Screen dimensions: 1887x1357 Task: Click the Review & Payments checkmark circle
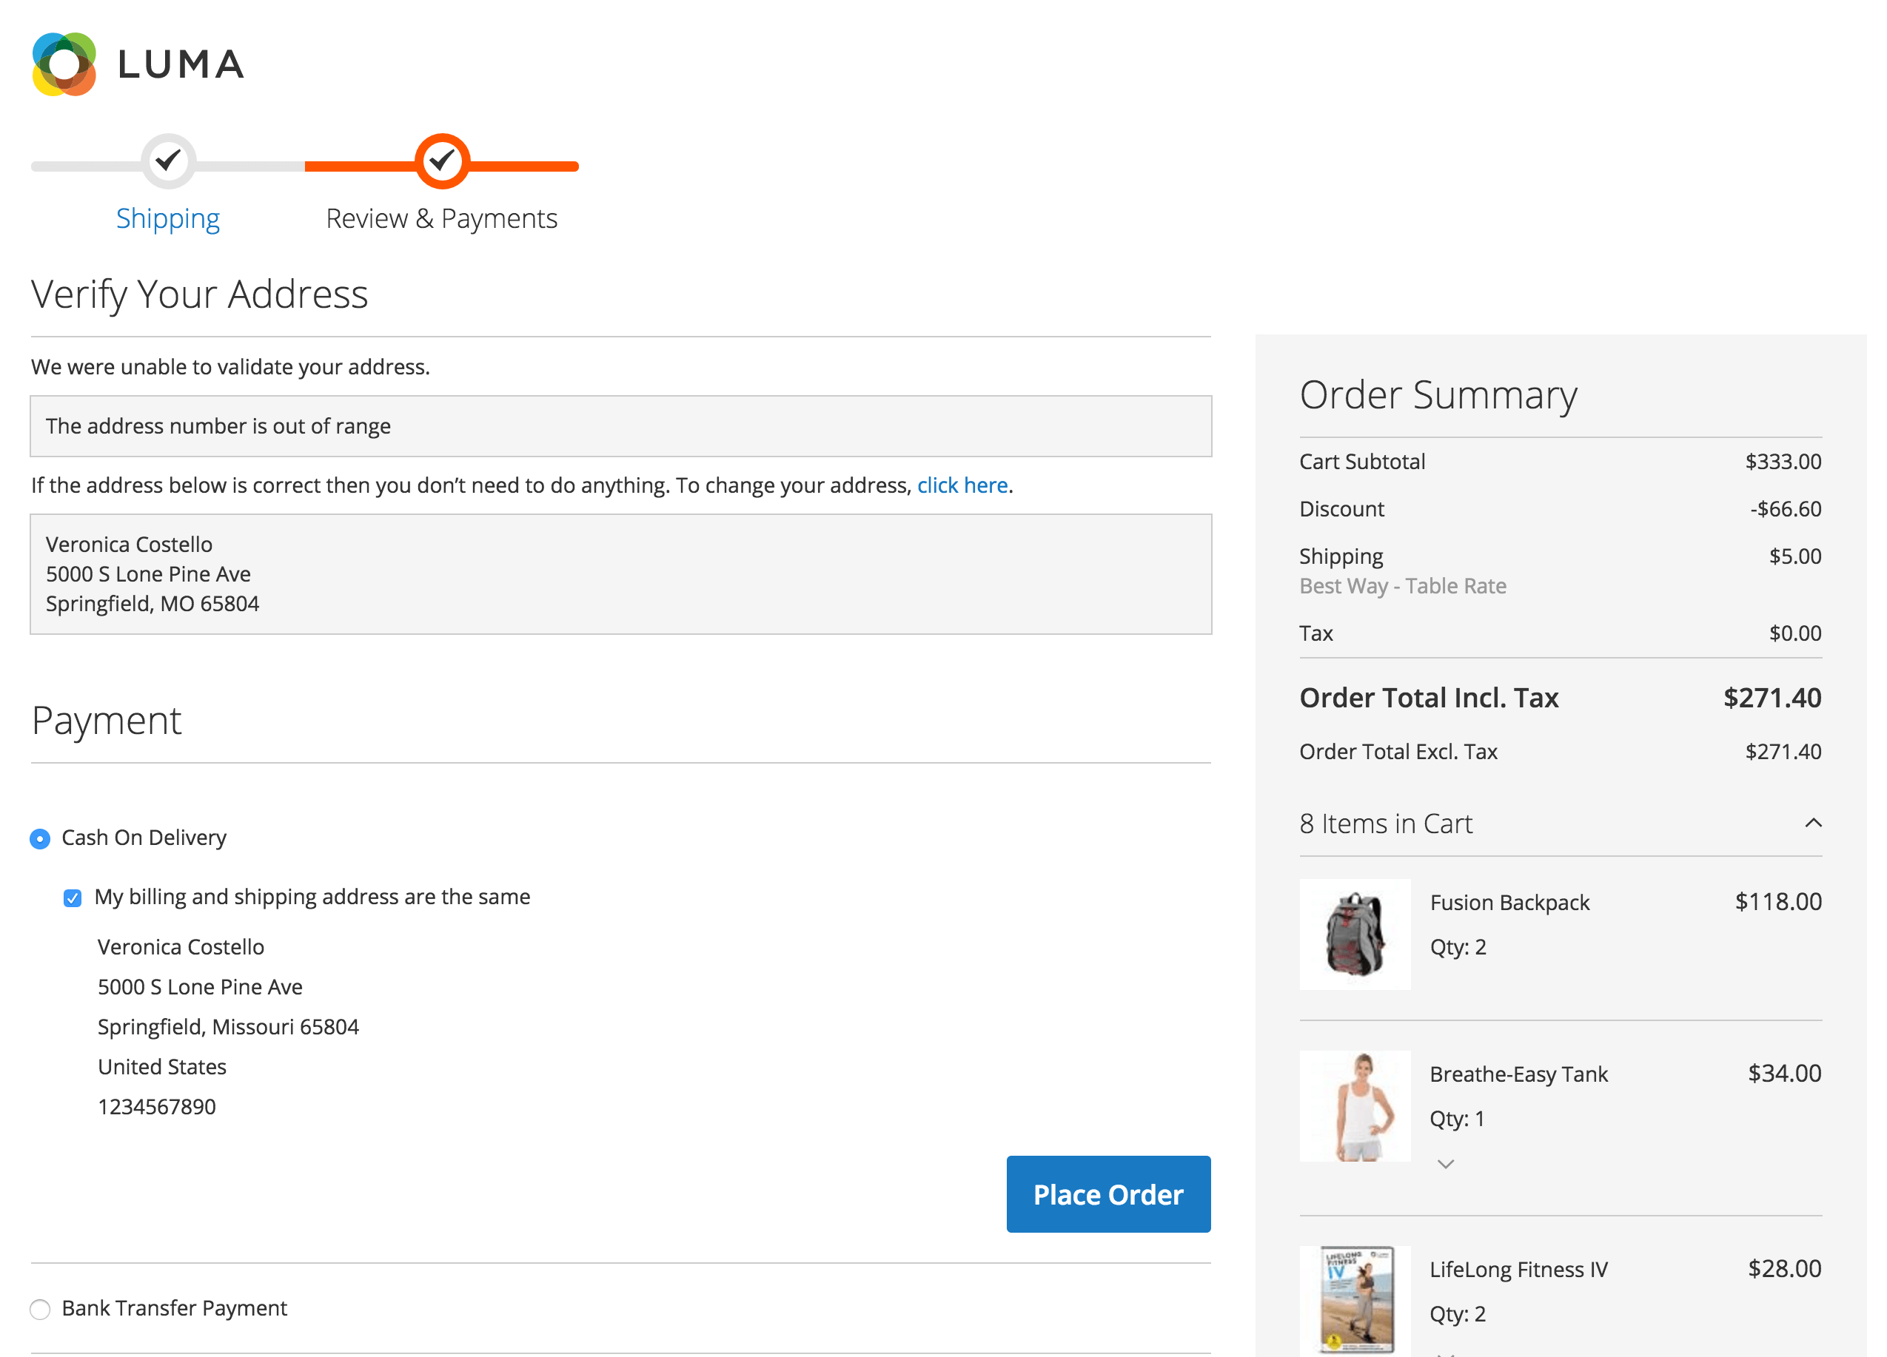click(x=442, y=160)
